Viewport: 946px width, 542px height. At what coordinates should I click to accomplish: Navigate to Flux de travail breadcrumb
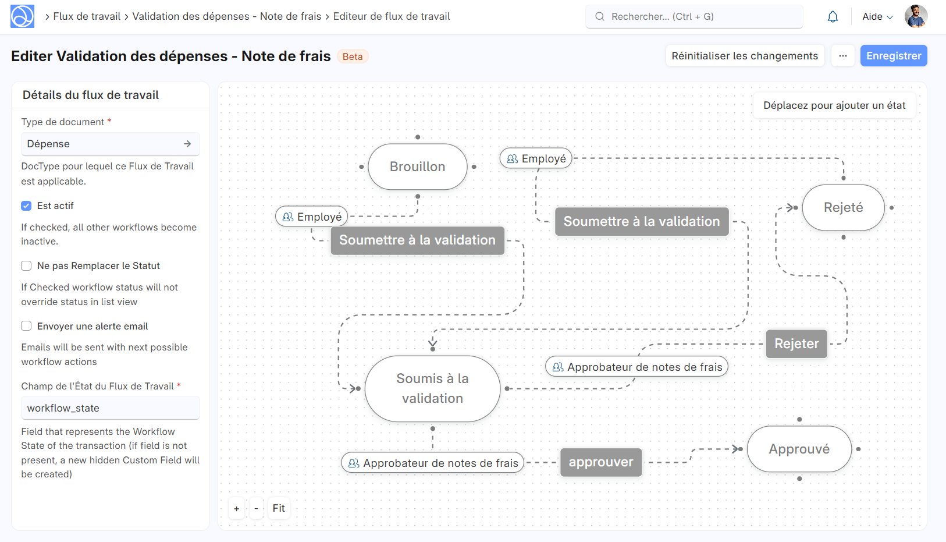tap(86, 16)
